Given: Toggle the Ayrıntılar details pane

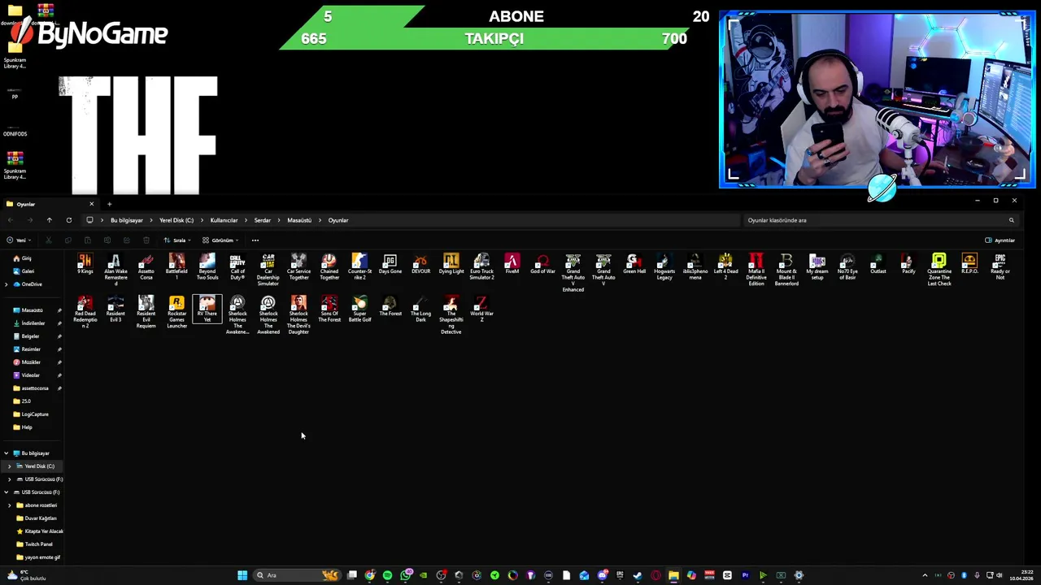Looking at the screenshot, I should pyautogui.click(x=1000, y=240).
